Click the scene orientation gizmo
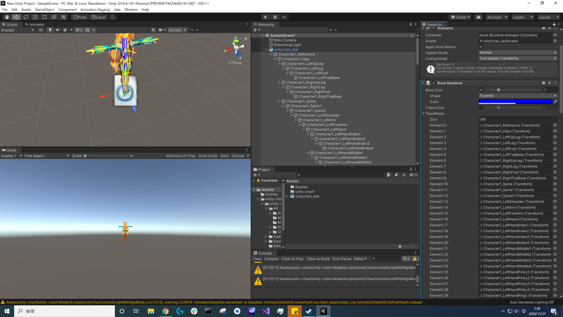Screen dimensions: 563x317 pos(236,47)
